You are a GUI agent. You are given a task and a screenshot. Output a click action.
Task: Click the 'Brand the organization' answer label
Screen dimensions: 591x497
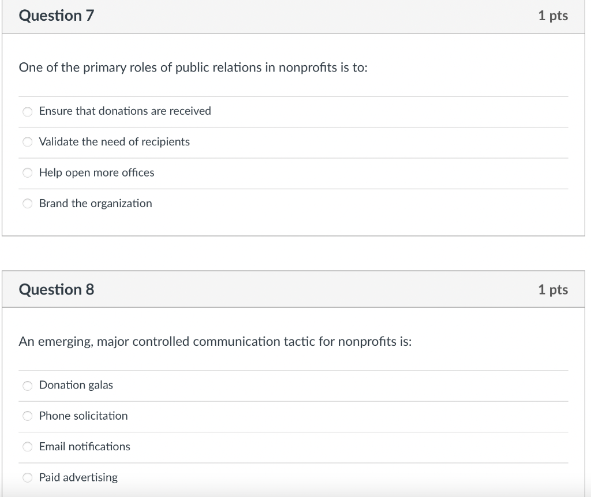(95, 203)
